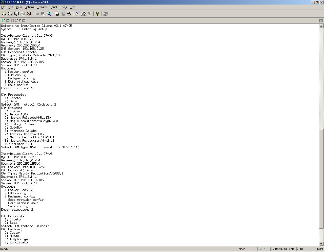
Task: Click the NUM status bar indicator
Action: coord(320,249)
